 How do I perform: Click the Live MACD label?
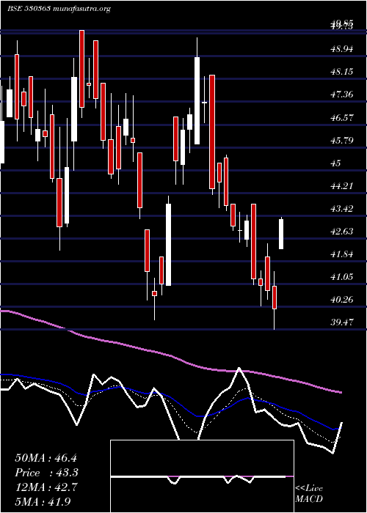(x=309, y=494)
